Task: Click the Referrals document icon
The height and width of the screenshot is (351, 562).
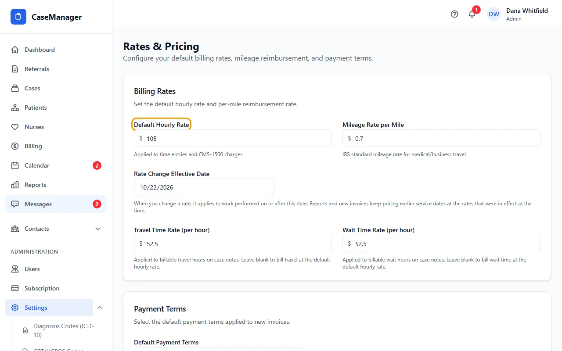Action: point(15,69)
